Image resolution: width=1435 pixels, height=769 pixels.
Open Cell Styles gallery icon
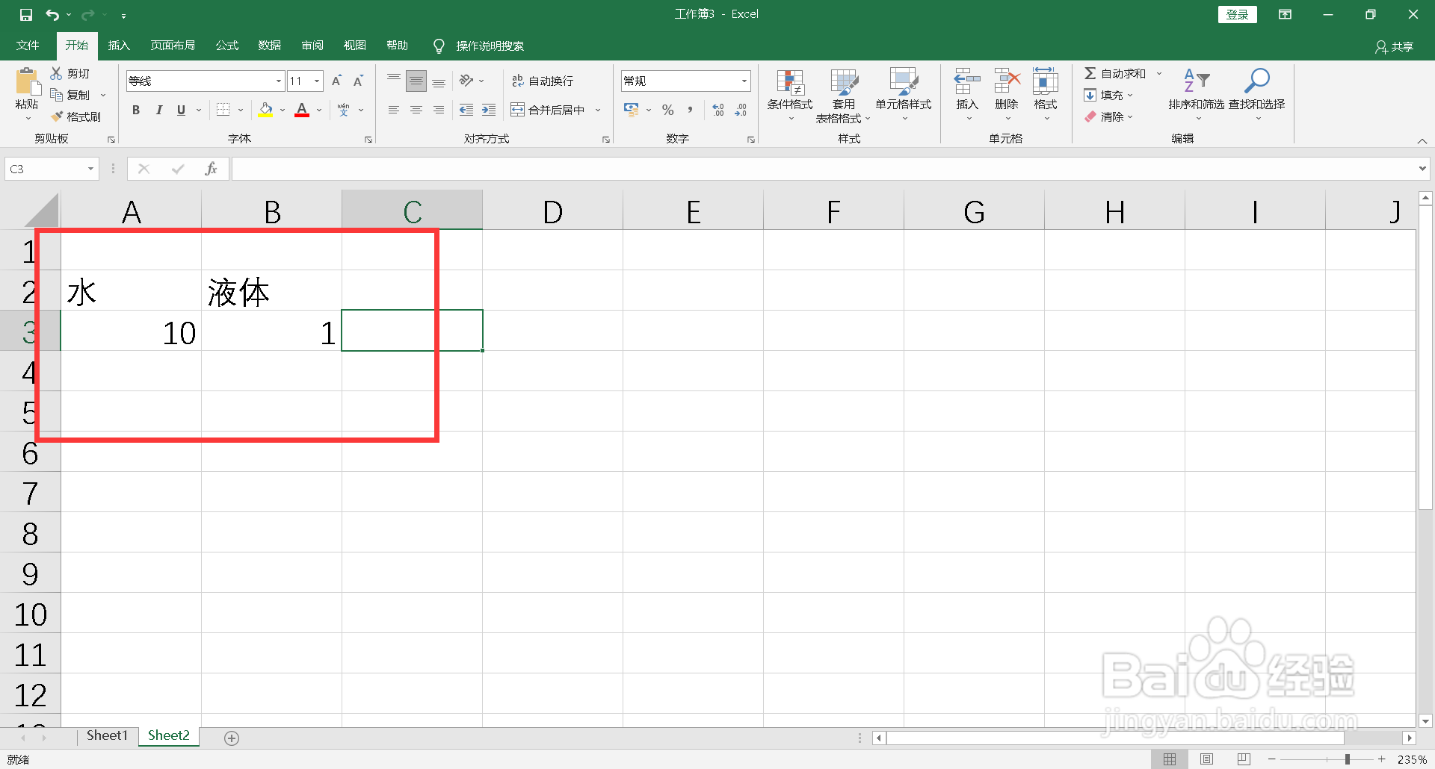(x=904, y=82)
